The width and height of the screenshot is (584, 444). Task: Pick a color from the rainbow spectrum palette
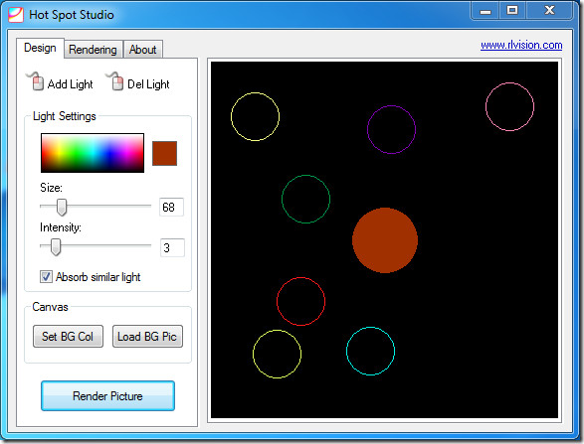[x=93, y=153]
